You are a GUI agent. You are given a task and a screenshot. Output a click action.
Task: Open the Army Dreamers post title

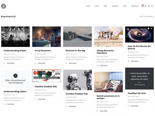point(43,51)
